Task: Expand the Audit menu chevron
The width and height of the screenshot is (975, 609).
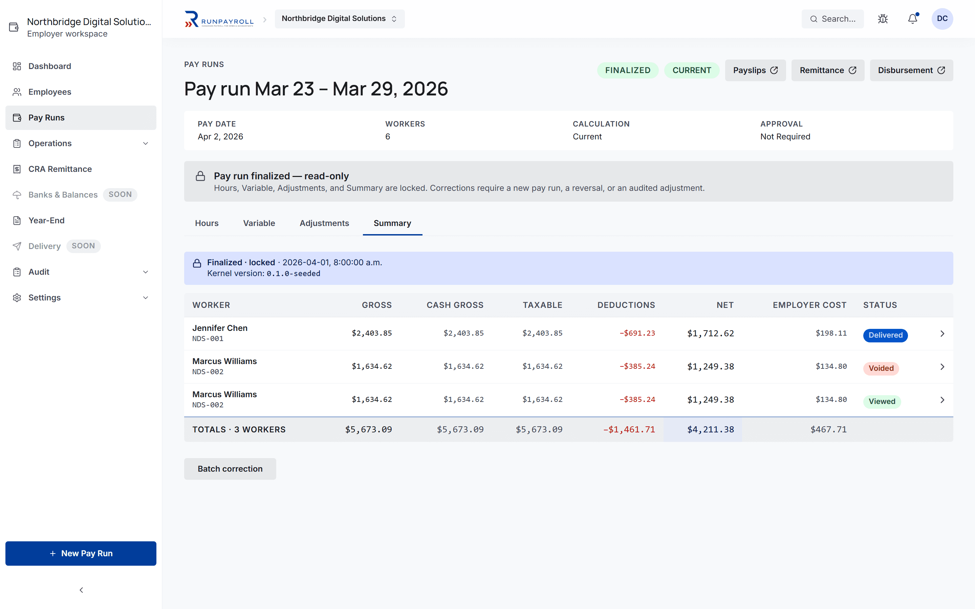Action: pos(146,272)
